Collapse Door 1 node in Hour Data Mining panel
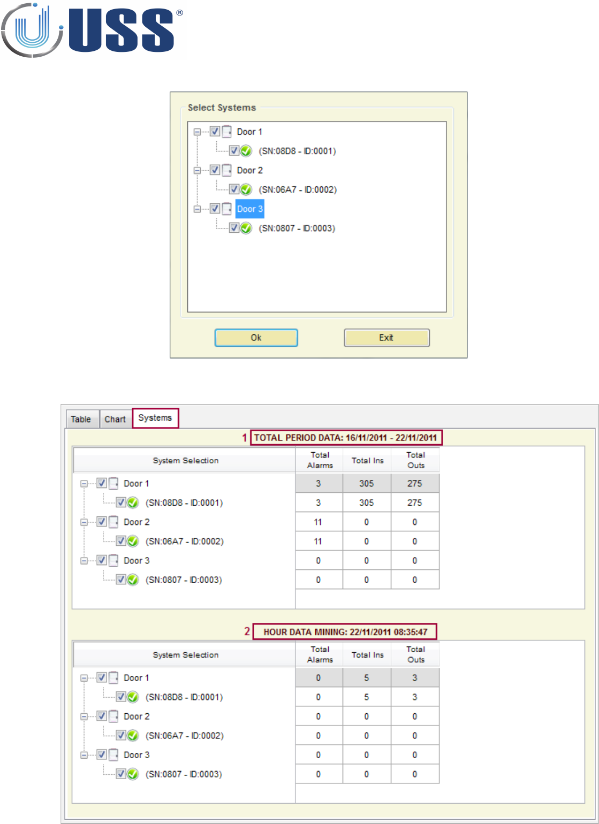Image resolution: width=599 pixels, height=824 pixels. (x=84, y=678)
